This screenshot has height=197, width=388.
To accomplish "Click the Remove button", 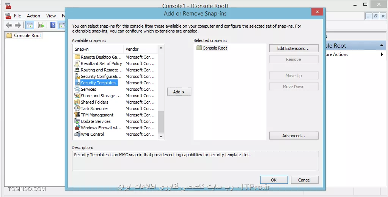I will click(294, 59).
